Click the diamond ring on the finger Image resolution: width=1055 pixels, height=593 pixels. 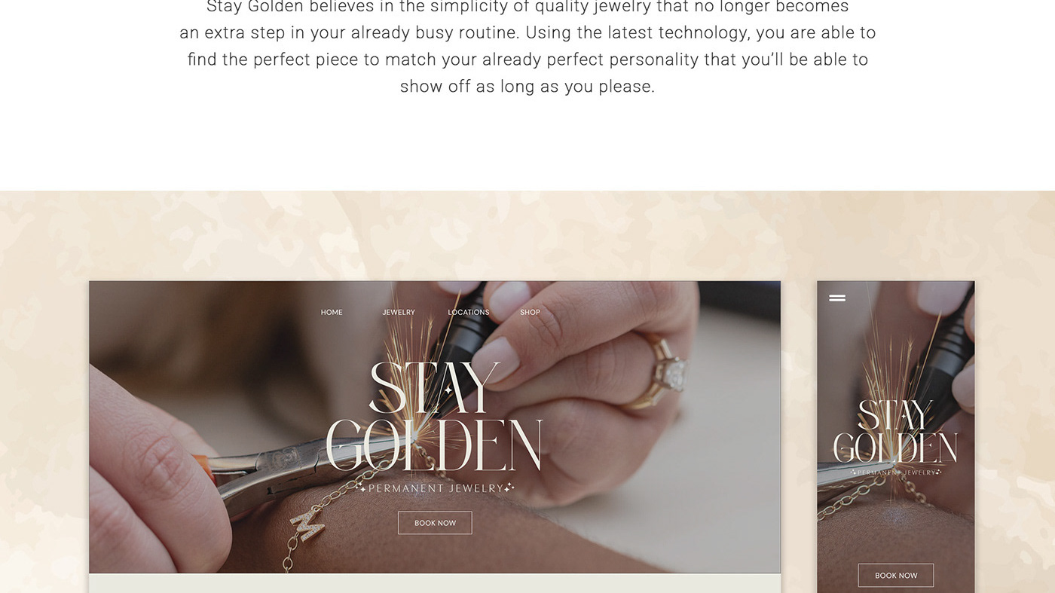[664, 372]
